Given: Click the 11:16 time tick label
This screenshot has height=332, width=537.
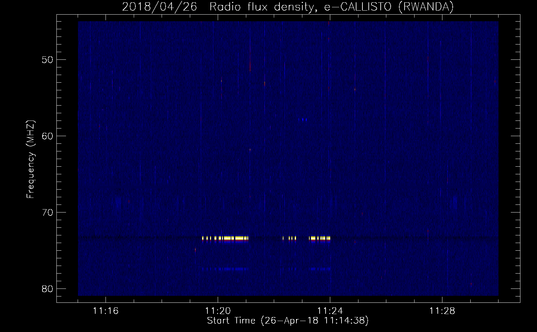Looking at the screenshot, I should coord(106,311).
